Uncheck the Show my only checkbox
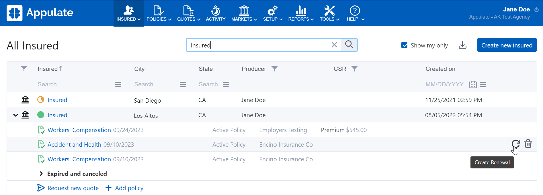 click(405, 45)
